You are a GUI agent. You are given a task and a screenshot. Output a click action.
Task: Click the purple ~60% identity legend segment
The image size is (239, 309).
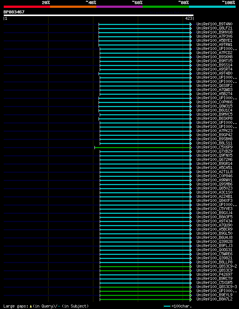119,7
